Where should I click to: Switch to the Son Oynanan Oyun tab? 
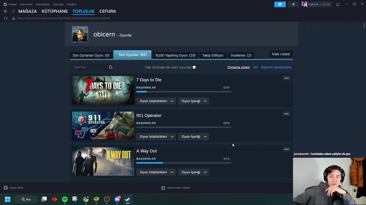click(x=91, y=55)
